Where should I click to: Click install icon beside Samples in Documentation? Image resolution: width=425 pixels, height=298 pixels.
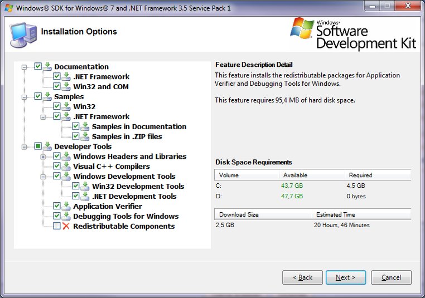coord(85,126)
